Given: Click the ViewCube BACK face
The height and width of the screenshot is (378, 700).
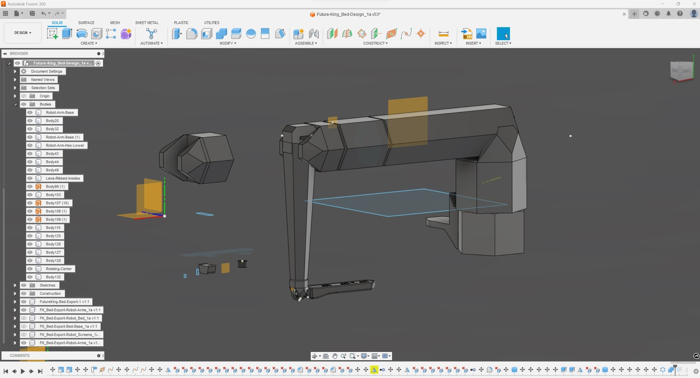Looking at the screenshot, I should coord(686,71).
